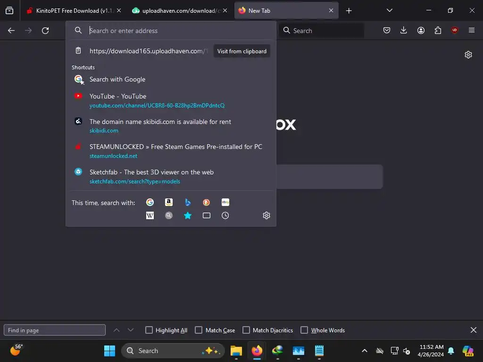Click the Windows taskbar Search box
The width and height of the screenshot is (483, 362).
173,351
